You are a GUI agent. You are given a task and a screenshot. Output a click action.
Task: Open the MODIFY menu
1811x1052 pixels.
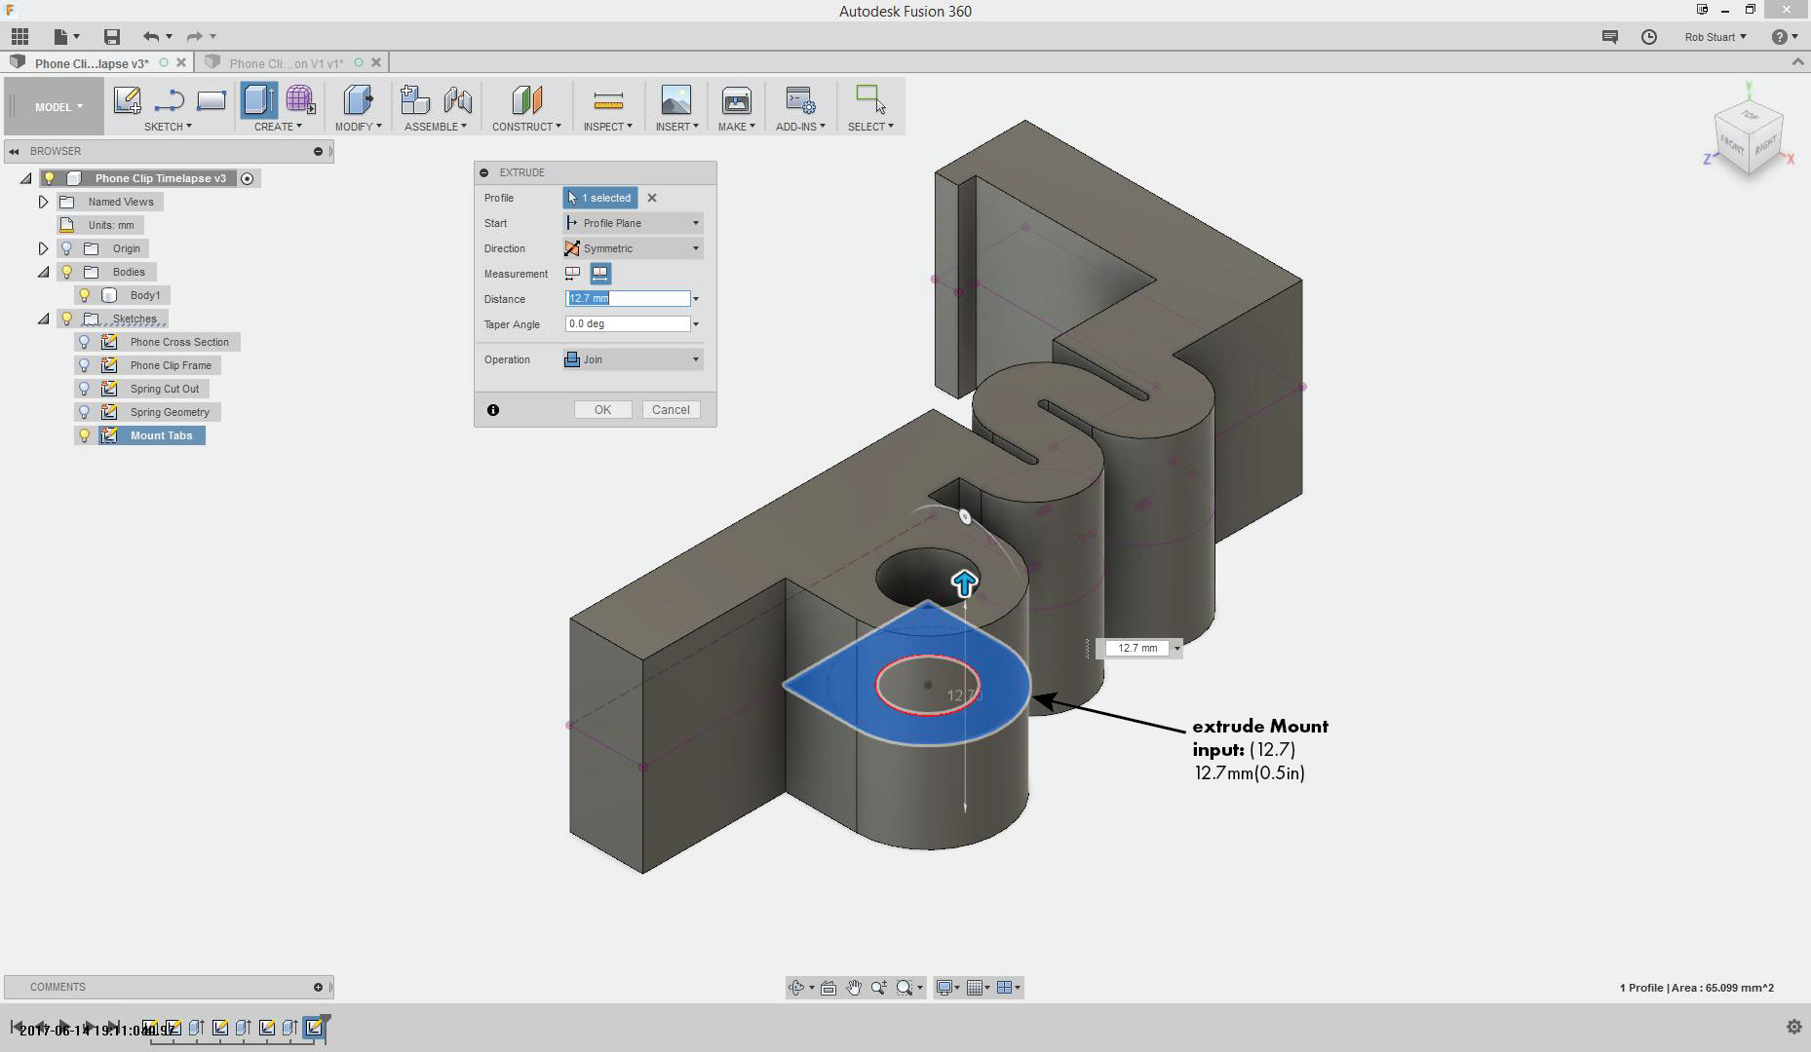click(x=358, y=127)
